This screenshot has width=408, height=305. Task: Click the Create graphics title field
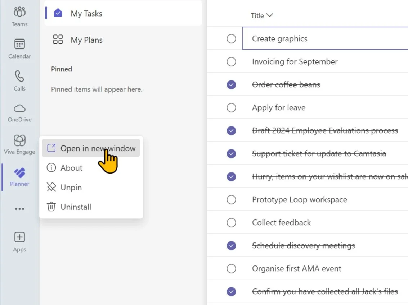click(325, 38)
